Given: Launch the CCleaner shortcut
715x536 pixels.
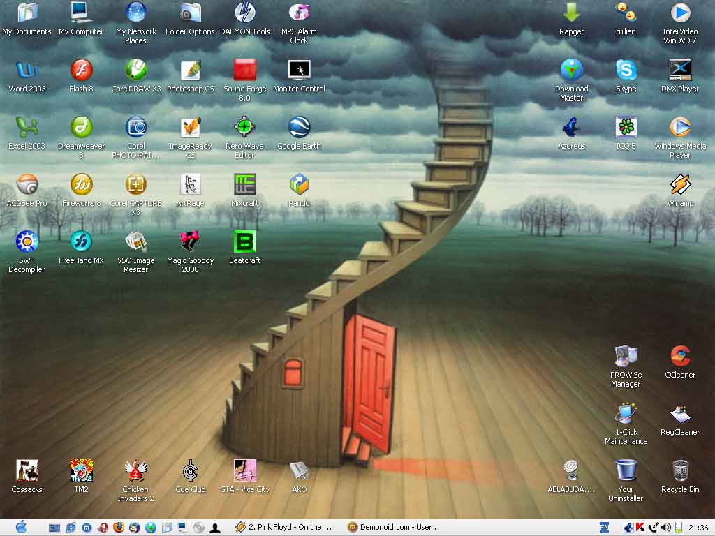Looking at the screenshot, I should click(680, 355).
